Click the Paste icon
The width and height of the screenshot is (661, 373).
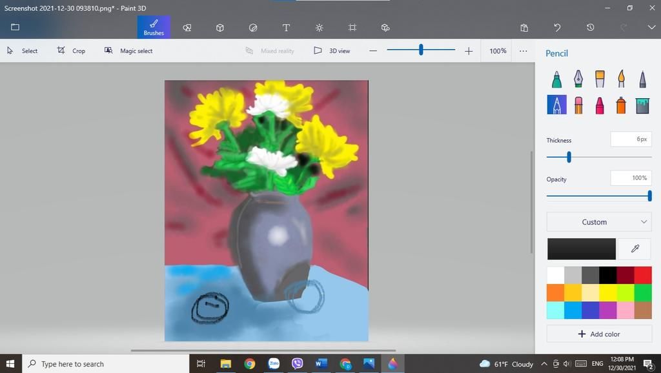tap(524, 27)
